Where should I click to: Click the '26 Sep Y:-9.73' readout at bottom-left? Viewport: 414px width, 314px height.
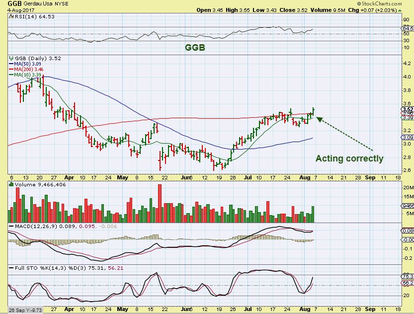tap(25, 311)
